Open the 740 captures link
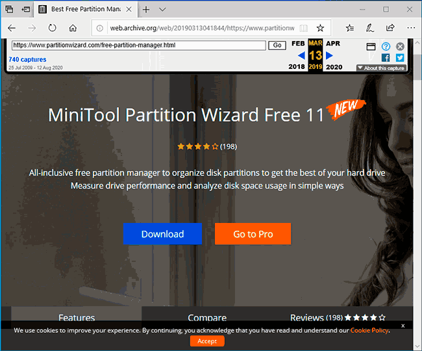The image size is (422, 351). click(27, 60)
